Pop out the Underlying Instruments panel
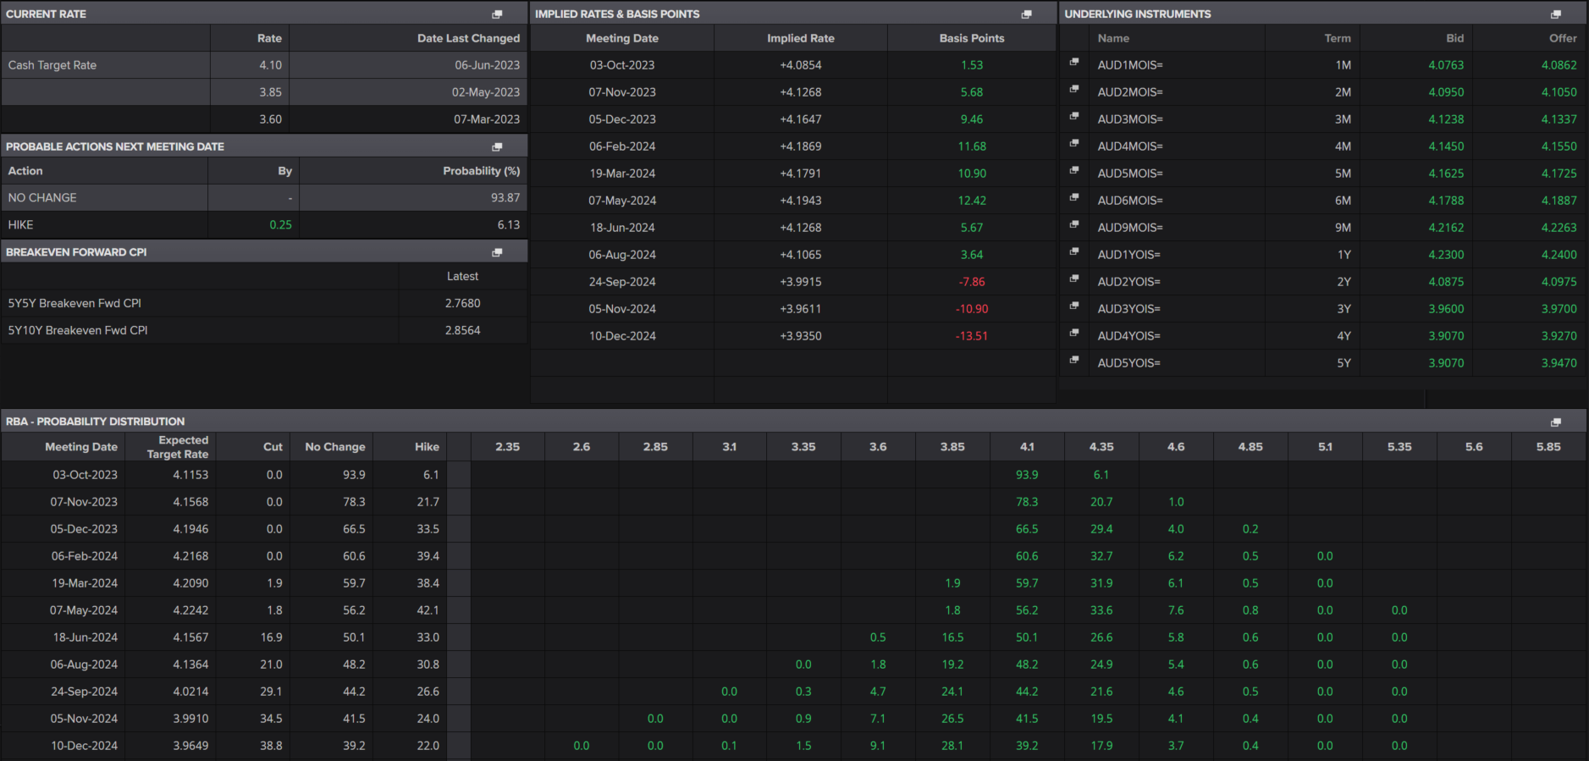Viewport: 1589px width, 761px height. [1555, 14]
